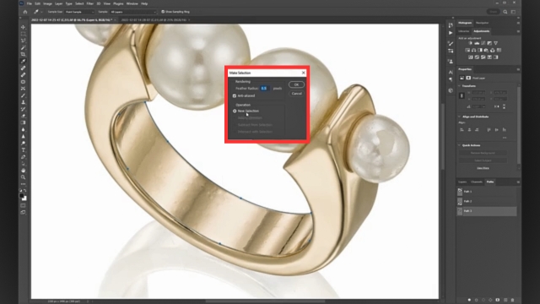The width and height of the screenshot is (540, 304).
Task: Click Align top edges icon
Action: point(489,130)
